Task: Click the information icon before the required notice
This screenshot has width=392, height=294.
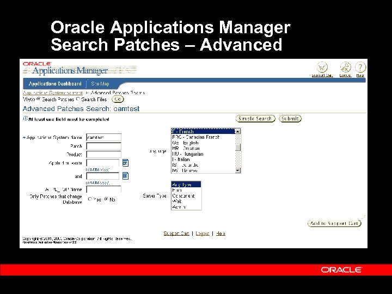Action: 25,119
